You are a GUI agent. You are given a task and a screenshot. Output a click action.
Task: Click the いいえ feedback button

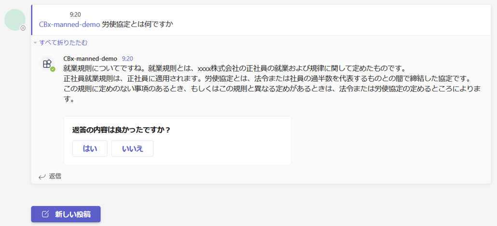pyautogui.click(x=133, y=149)
